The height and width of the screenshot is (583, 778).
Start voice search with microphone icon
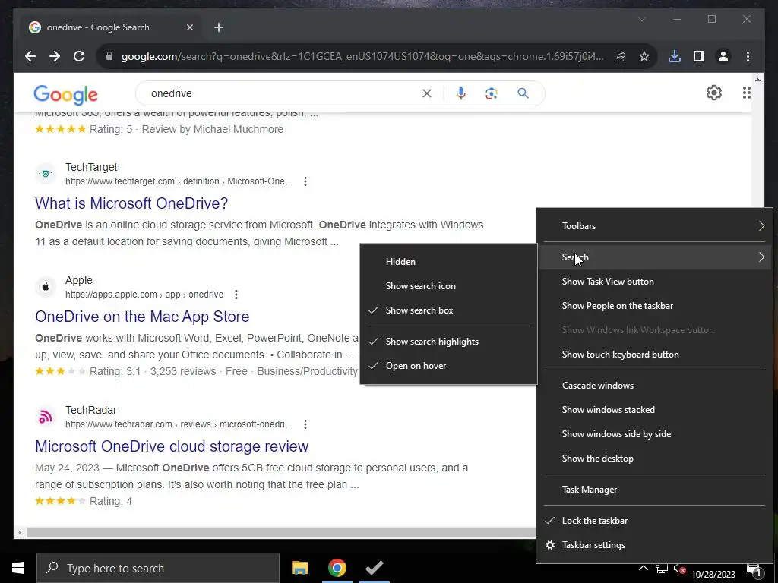coord(461,93)
